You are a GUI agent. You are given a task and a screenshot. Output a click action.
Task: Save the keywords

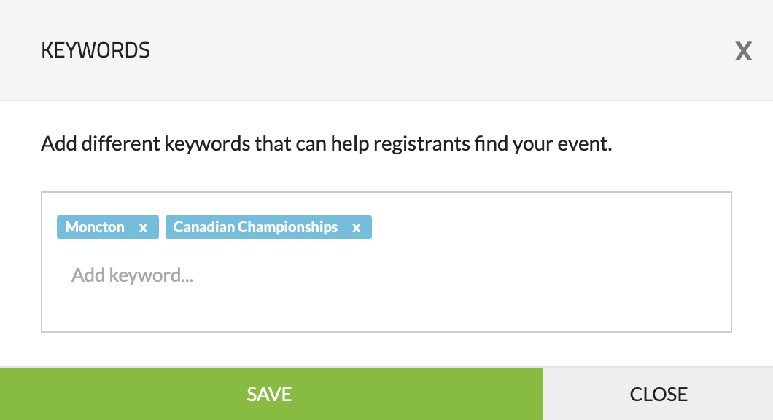[271, 394]
